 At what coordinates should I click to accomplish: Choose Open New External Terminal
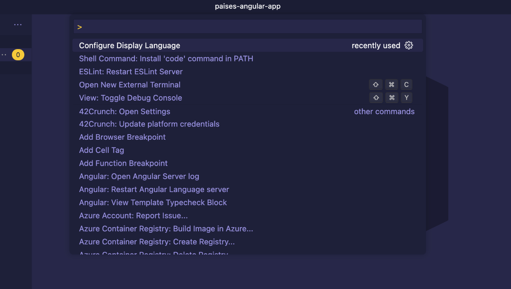(x=248, y=85)
